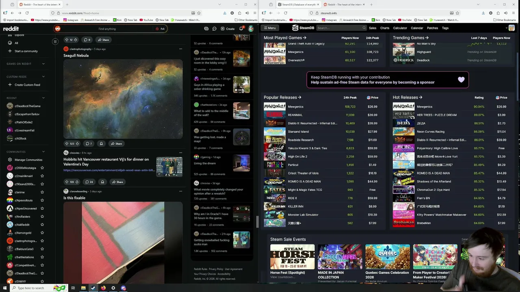Image resolution: width=520 pixels, height=292 pixels.
Task: Click the plus icon for Start a community
Action: tap(10, 51)
